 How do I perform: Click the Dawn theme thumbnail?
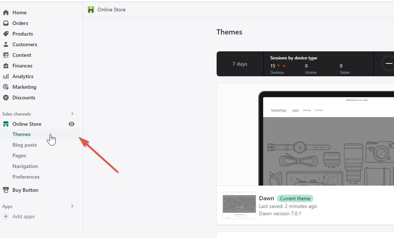[x=239, y=205]
